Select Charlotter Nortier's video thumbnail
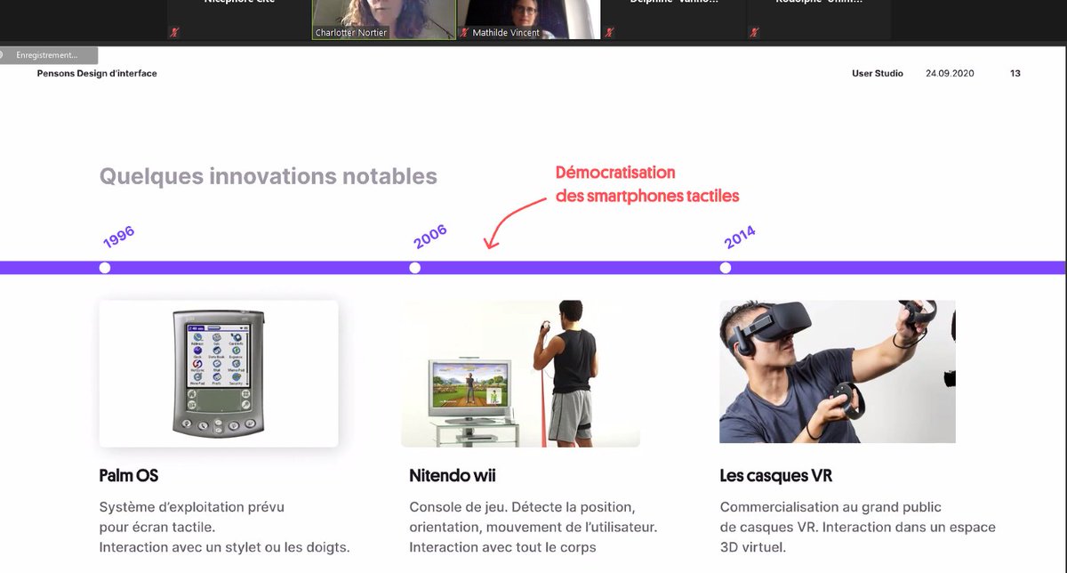This screenshot has width=1067, height=573. (x=383, y=20)
